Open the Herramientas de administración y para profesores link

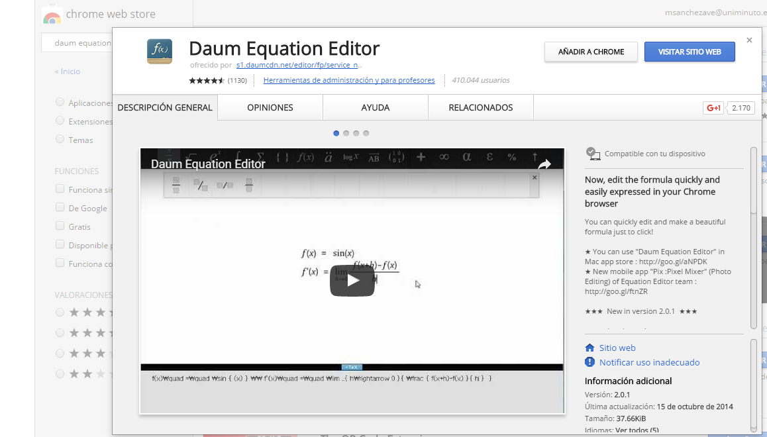tap(349, 81)
